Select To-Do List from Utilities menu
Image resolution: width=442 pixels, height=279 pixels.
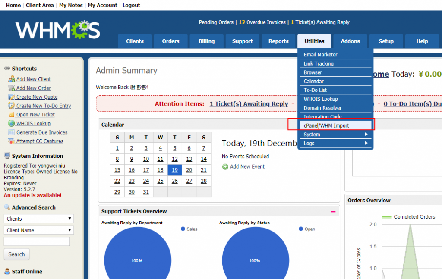tap(335, 90)
